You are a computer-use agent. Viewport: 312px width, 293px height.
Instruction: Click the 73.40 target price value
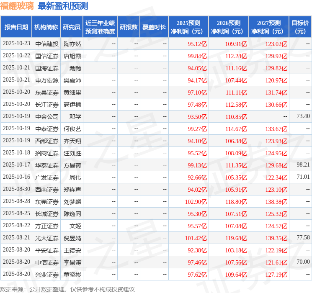pos(303,116)
